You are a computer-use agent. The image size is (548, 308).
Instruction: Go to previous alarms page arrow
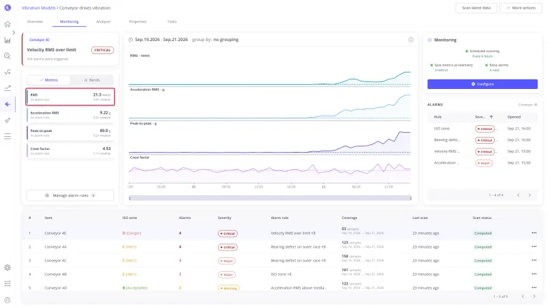pos(519,195)
